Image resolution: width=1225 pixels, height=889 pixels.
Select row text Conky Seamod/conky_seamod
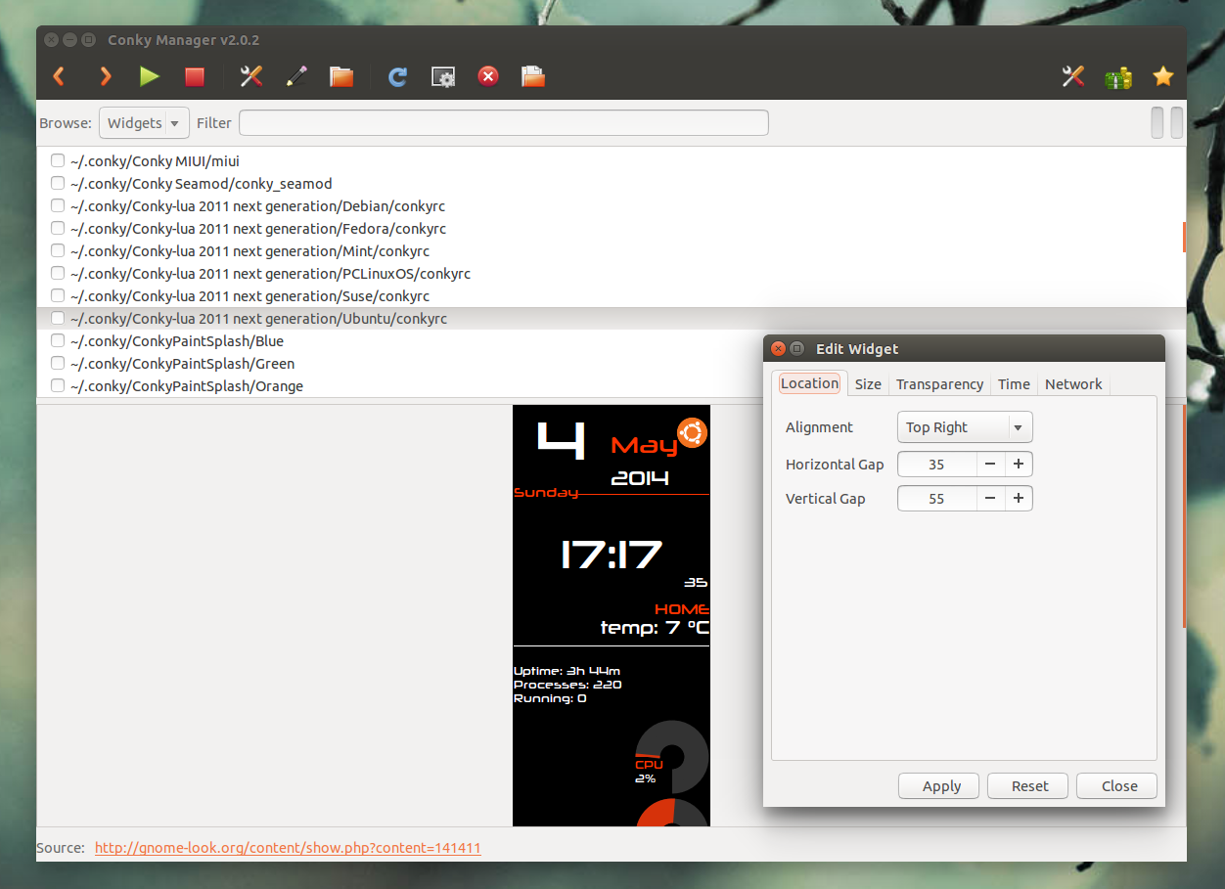(202, 184)
